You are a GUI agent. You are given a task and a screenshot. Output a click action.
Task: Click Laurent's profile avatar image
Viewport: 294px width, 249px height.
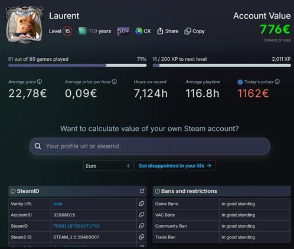(24, 24)
